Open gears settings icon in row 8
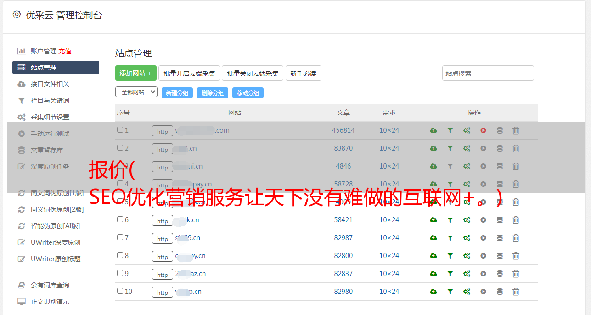The width and height of the screenshot is (591, 315). (x=467, y=256)
